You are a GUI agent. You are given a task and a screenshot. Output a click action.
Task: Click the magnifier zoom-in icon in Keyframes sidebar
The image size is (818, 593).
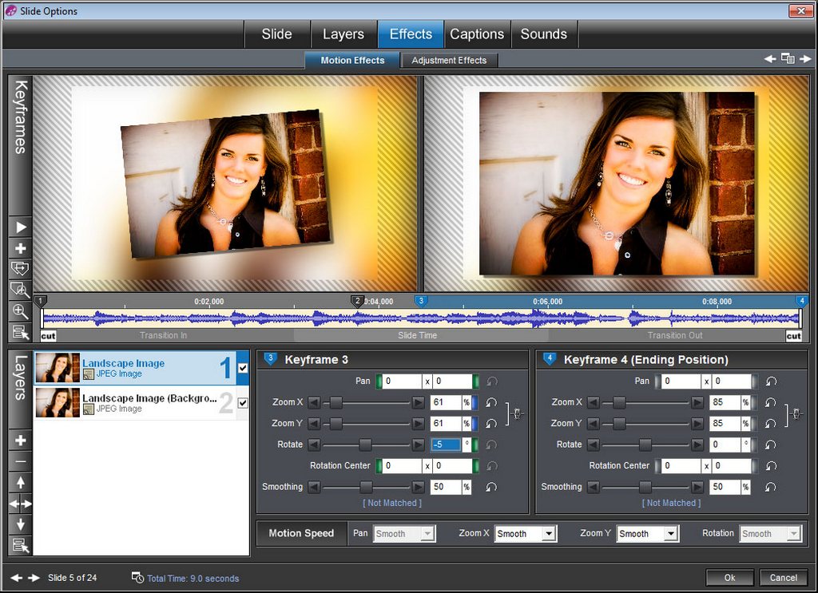pyautogui.click(x=21, y=311)
